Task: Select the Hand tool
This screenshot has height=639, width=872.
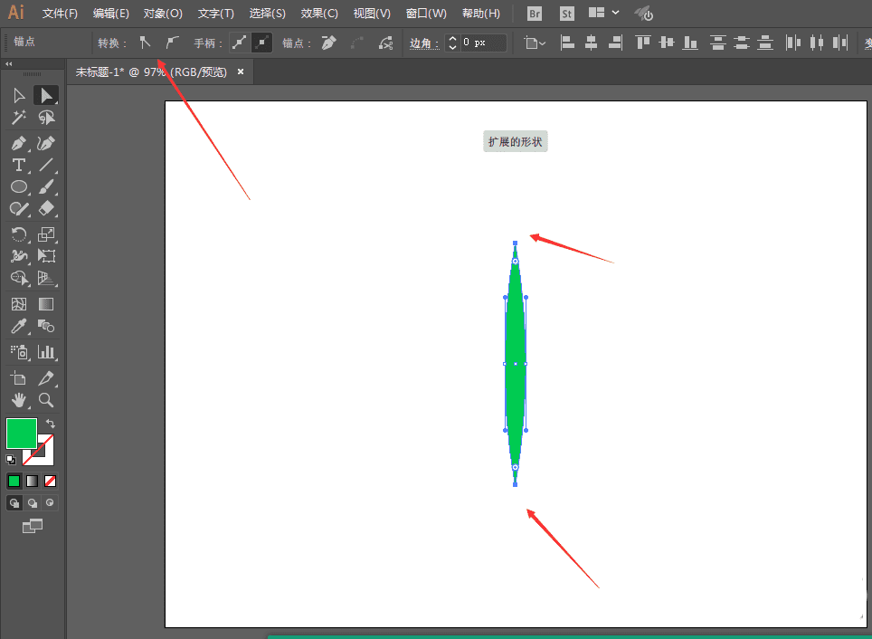Action: tap(19, 400)
